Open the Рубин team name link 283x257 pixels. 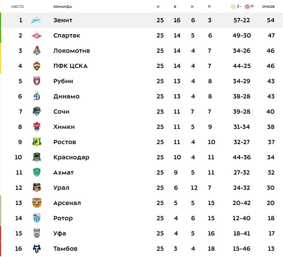click(63, 81)
